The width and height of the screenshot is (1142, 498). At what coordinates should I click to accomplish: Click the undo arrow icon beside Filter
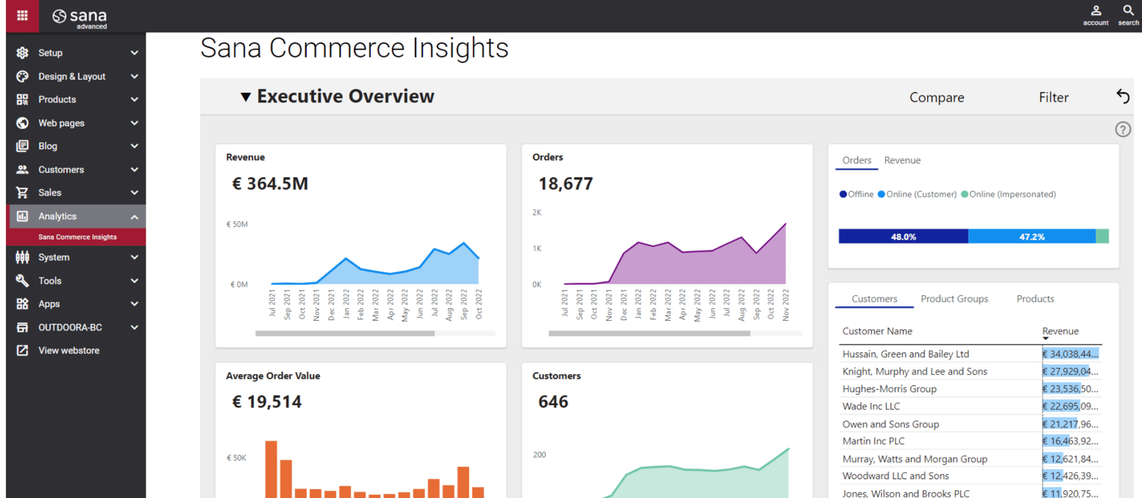(1123, 97)
